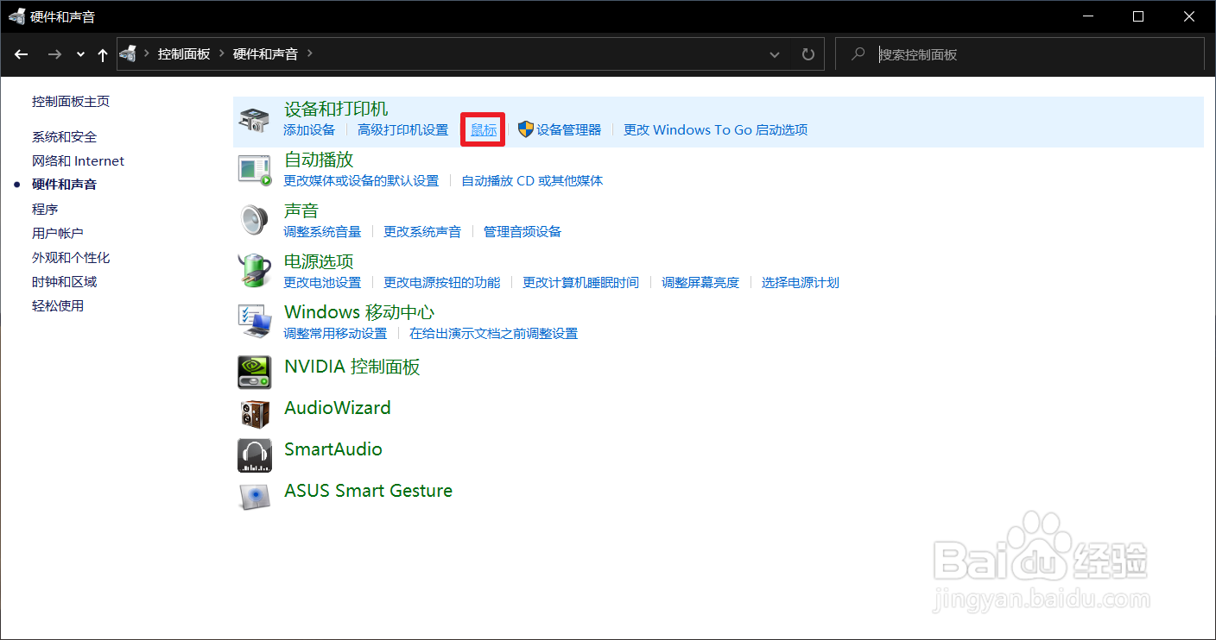Click the 更改电池设置 link
This screenshot has height=640, width=1216.
pos(322,283)
